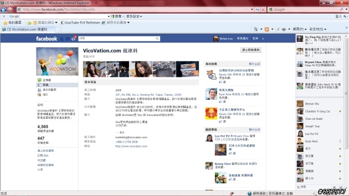The image size is (349, 196).
Task: Open home button dropdown arrow
Action: (x=261, y=29)
